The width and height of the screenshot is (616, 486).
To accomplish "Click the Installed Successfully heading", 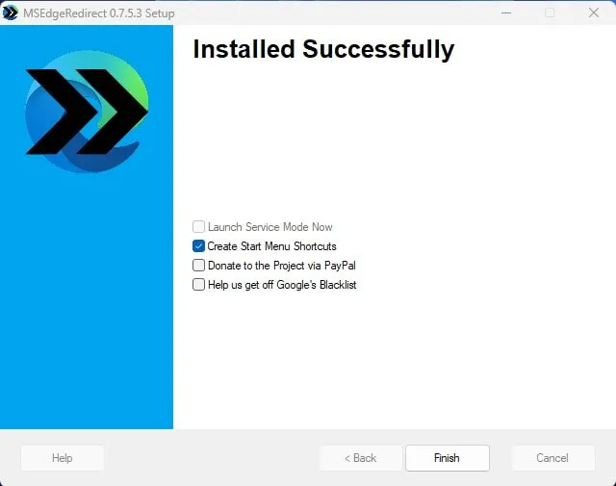I will (323, 49).
